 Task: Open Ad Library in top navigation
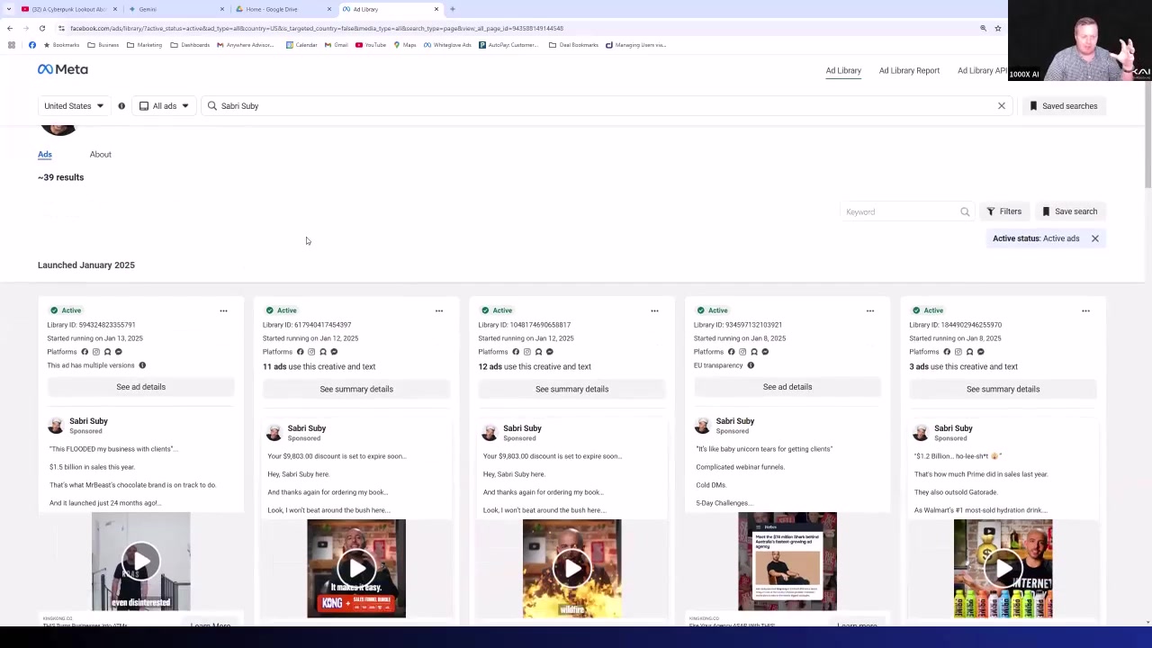point(843,70)
